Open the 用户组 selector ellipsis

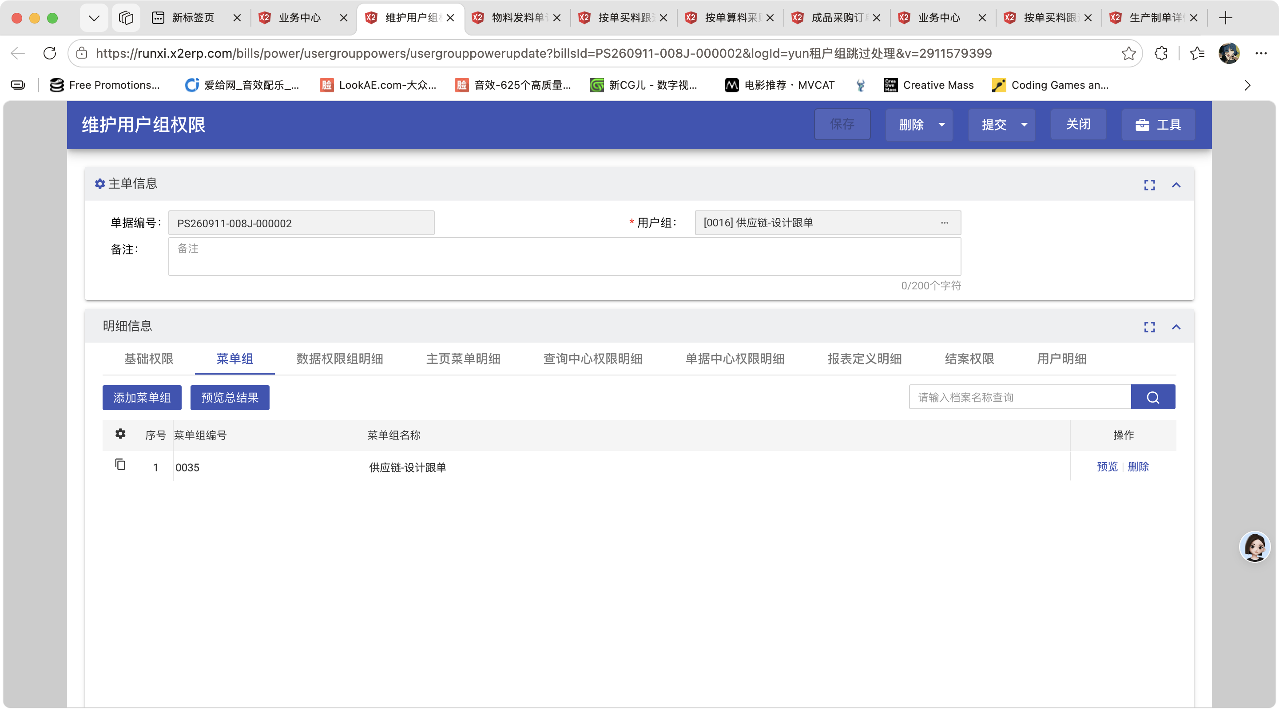[x=944, y=223]
